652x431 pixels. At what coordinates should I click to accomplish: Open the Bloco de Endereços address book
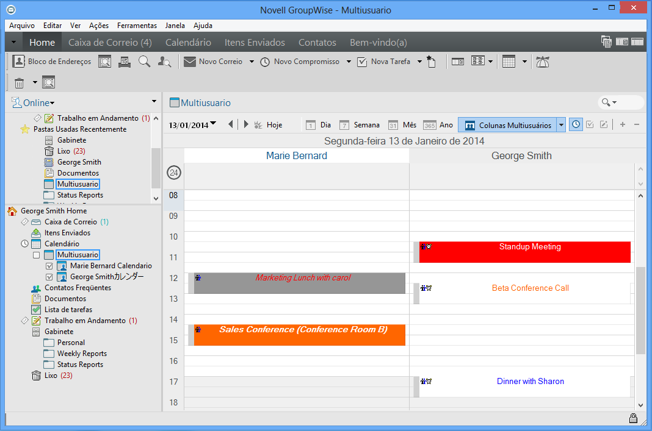52,62
